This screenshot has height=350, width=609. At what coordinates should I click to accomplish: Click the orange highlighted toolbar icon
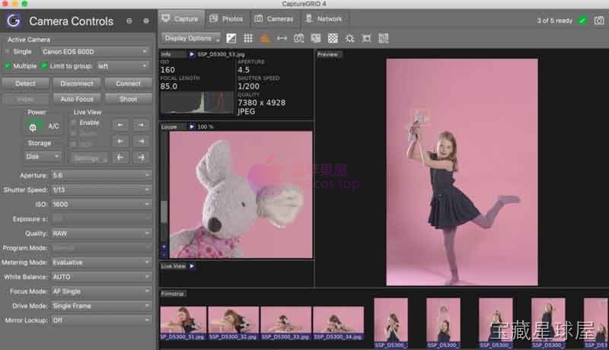264,38
